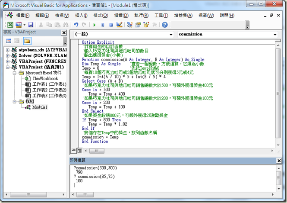
Task: Click the code editor horizontal scrollbar thumb
Action: pyautogui.click(x=97, y=151)
